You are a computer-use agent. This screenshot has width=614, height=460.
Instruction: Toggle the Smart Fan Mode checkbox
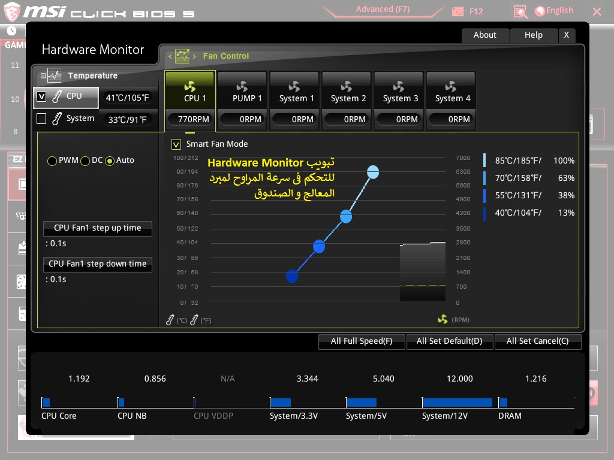click(176, 144)
